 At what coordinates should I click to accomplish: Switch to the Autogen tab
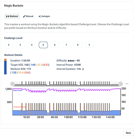click(44, 16)
